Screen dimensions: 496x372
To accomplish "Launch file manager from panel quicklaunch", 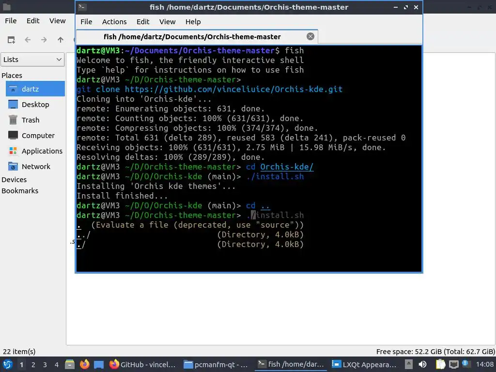I will [x=70, y=365].
